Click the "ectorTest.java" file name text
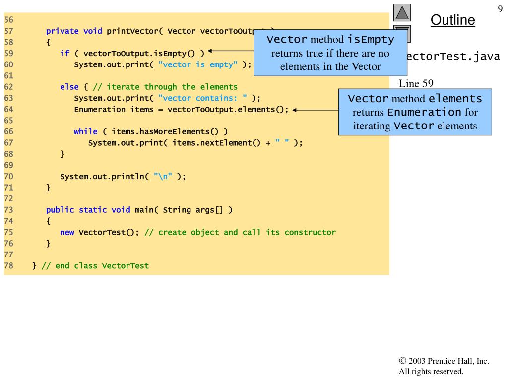The height and width of the screenshot is (381, 508). [x=453, y=57]
